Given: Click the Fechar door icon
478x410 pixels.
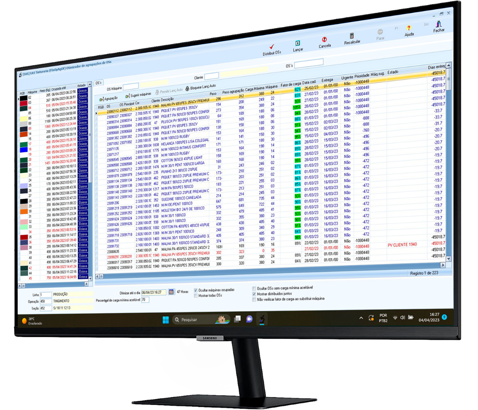Looking at the screenshot, I should [439, 24].
